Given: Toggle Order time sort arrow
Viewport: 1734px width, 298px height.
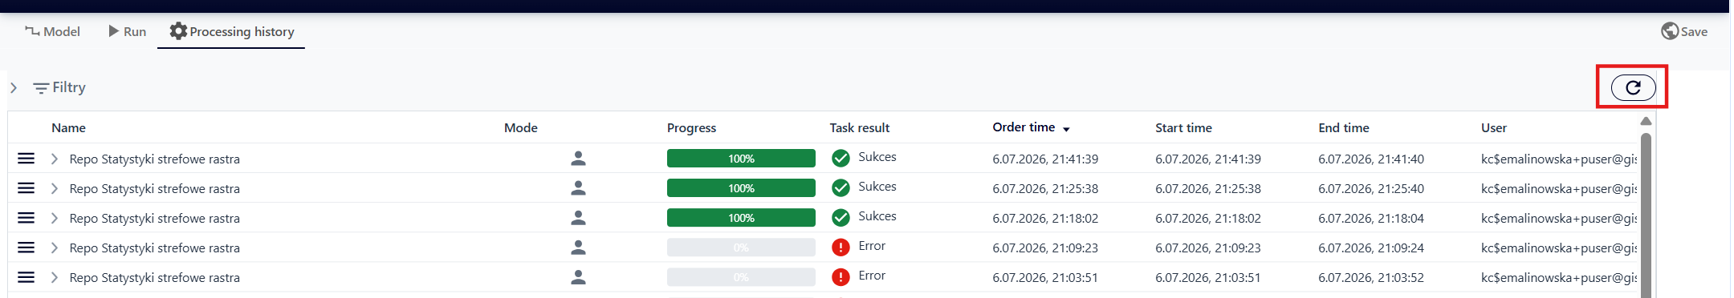Looking at the screenshot, I should point(1066,129).
